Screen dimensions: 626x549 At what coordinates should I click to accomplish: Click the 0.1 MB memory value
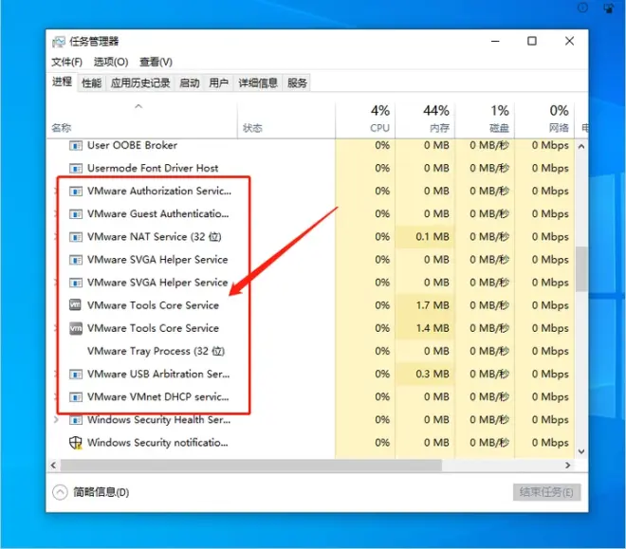click(x=433, y=237)
